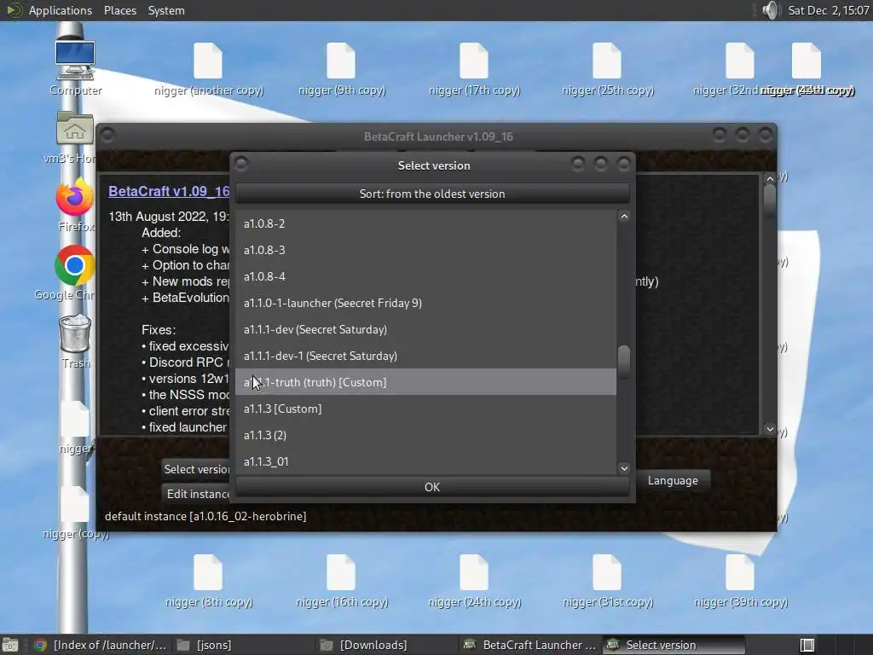
Task: Switch to Index of /launcher/ Chrome taskbar item
Action: pyautogui.click(x=101, y=645)
